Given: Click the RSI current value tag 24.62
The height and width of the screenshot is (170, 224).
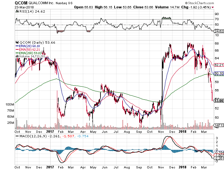Looking at the screenshot, I should (219, 31).
